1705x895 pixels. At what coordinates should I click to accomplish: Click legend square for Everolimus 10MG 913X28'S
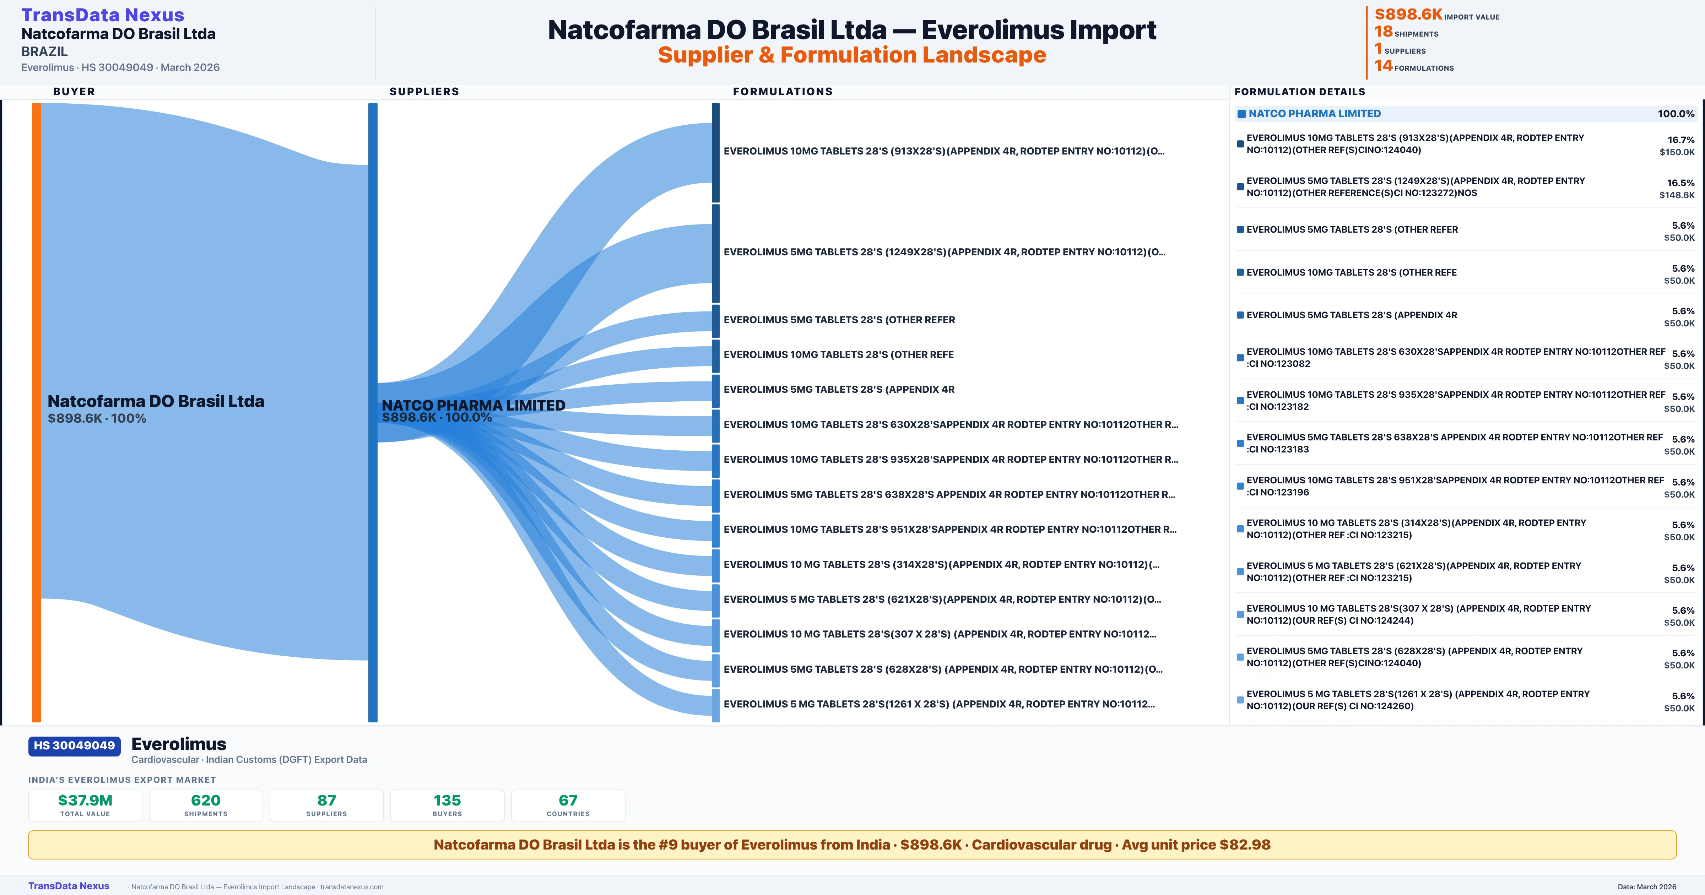[x=1240, y=143]
